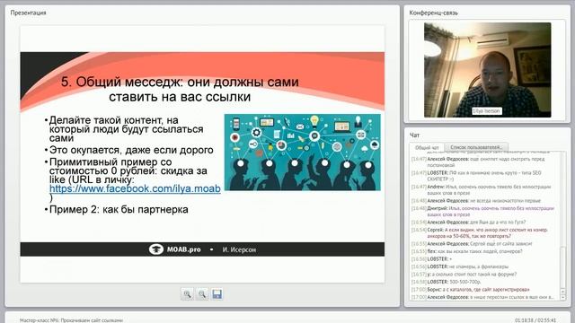Viewport: 575px width, 323px height.
Task: Click chat message from Борис about каталогов
Action: tap(471, 290)
